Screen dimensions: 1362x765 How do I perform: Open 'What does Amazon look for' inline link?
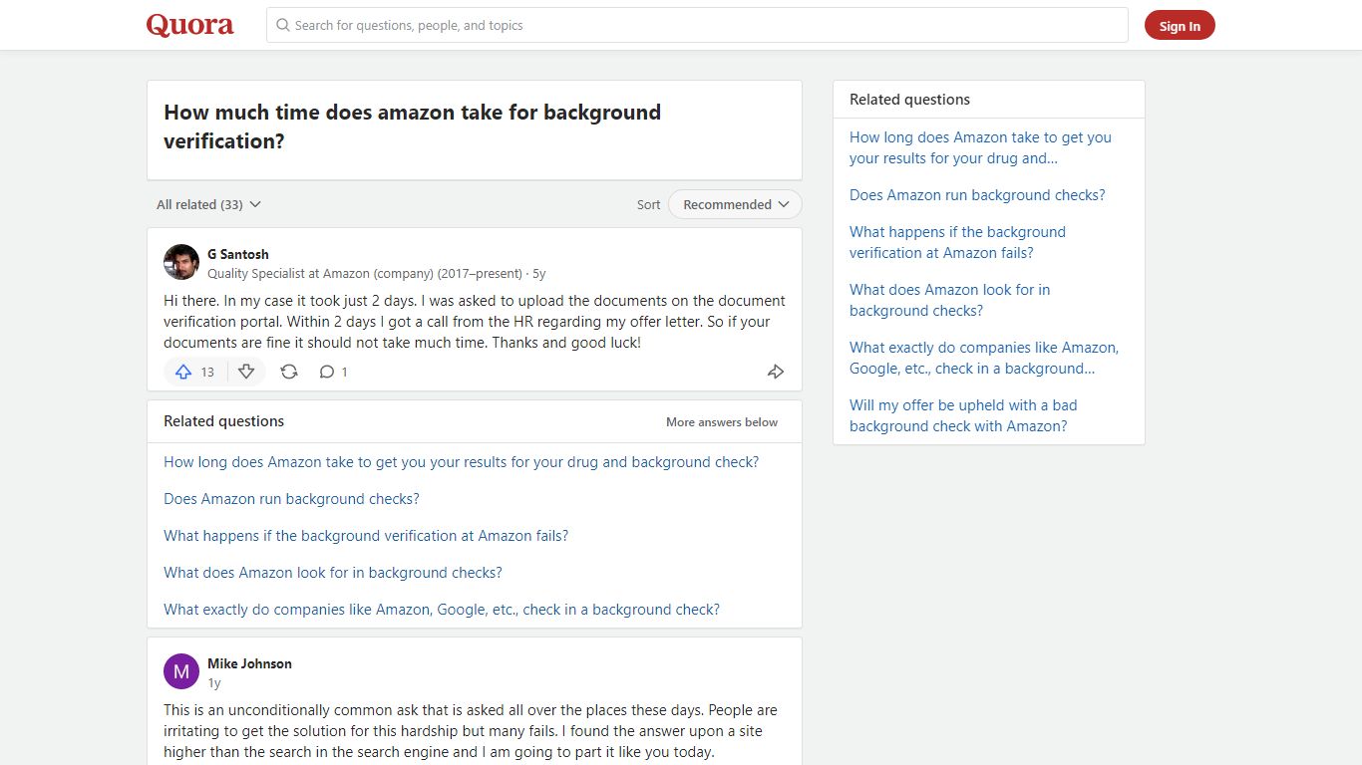pyautogui.click(x=333, y=573)
